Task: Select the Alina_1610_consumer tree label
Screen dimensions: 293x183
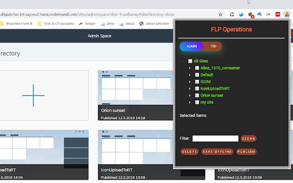Action: click(x=220, y=68)
